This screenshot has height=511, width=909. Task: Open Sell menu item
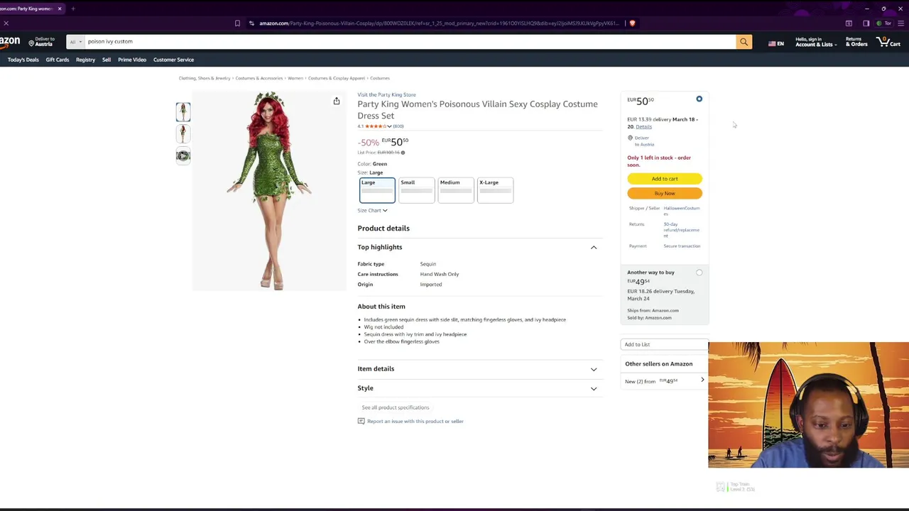tap(107, 60)
